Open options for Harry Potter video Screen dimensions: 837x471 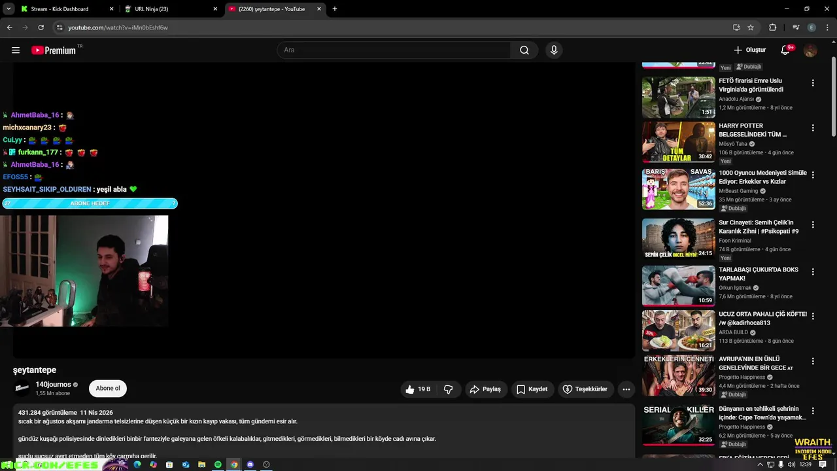pos(813,128)
